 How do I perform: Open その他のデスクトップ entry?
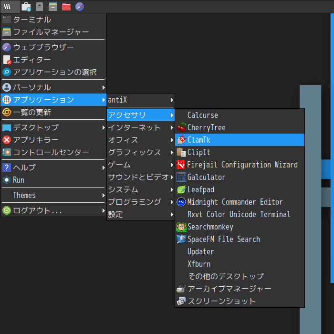pos(240,276)
